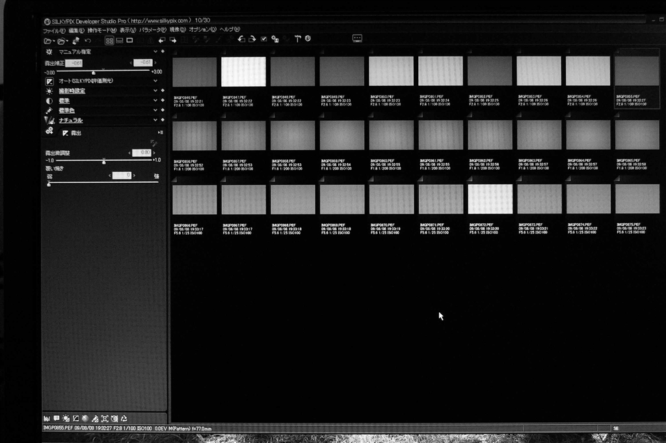Click the diamond button beside 標準
The width and height of the screenshot is (666, 443).
[x=163, y=100]
